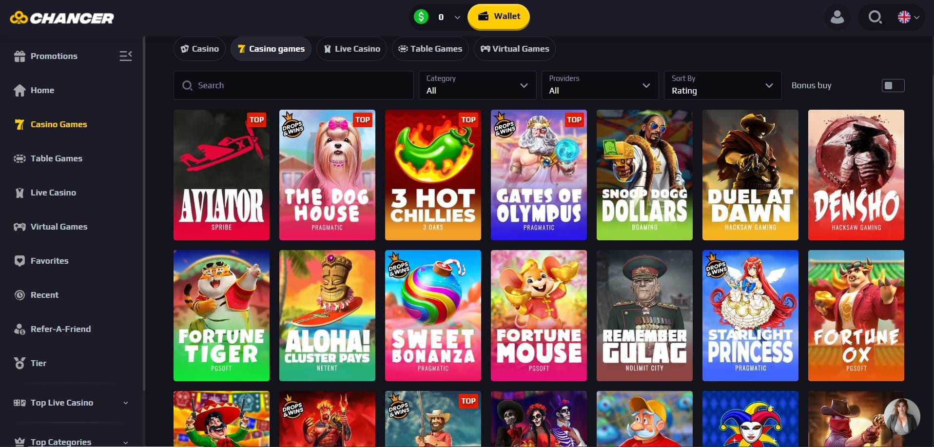Open Sweet Bonanza game thumbnail
This screenshot has width=934, height=447.
coord(433,315)
